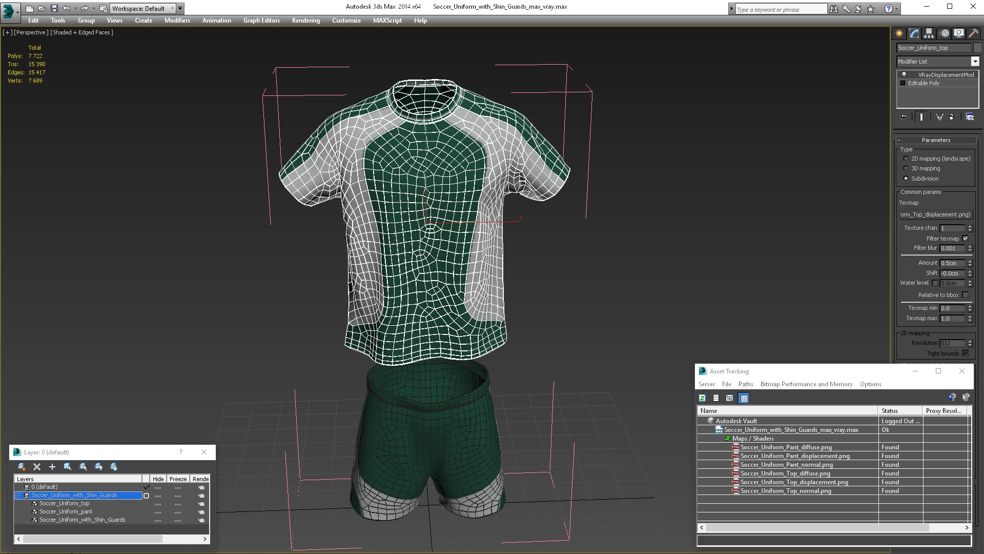984x554 pixels.
Task: Click the Amount 0.5cm spinner field
Action: pos(952,263)
